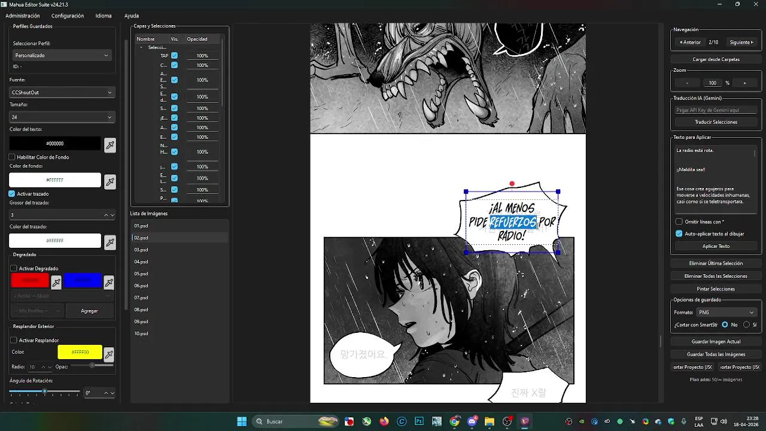Click the red rotation handle above text box
The height and width of the screenshot is (431, 766).
(x=512, y=184)
